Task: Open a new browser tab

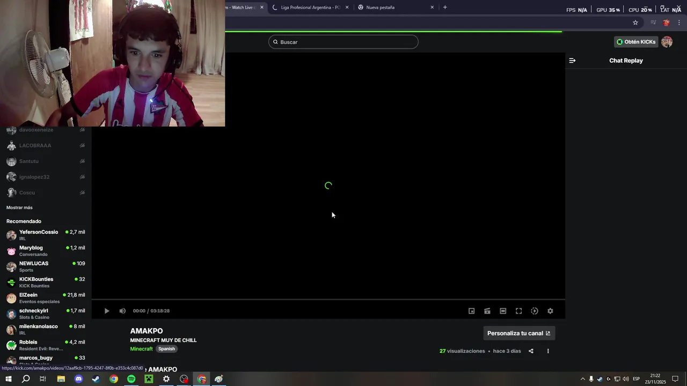Action: [445, 8]
